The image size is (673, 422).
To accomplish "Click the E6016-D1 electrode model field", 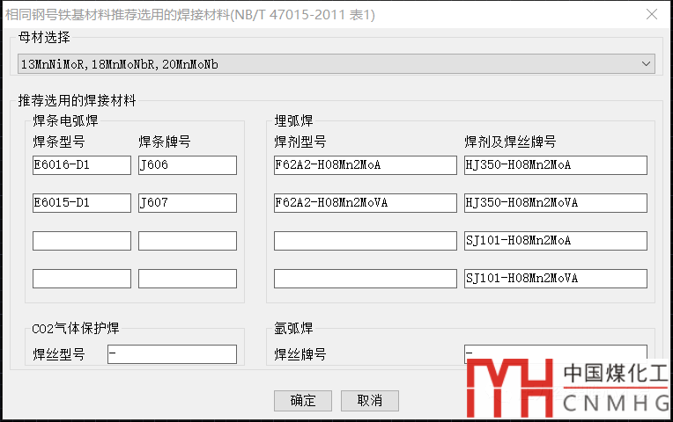I will pyautogui.click(x=82, y=165).
